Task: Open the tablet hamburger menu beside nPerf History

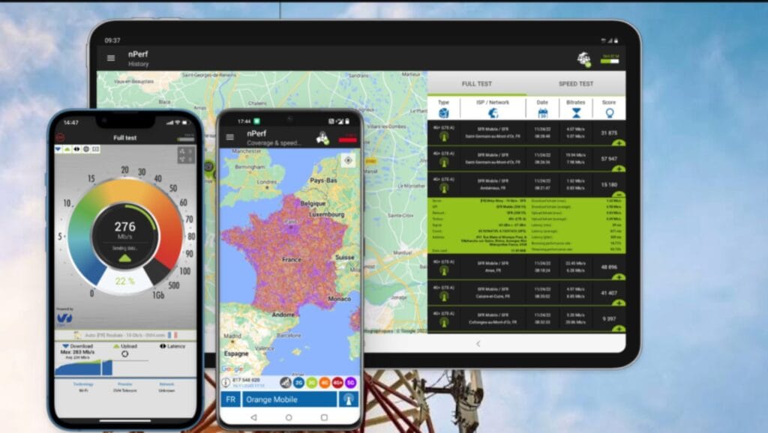Action: point(111,58)
